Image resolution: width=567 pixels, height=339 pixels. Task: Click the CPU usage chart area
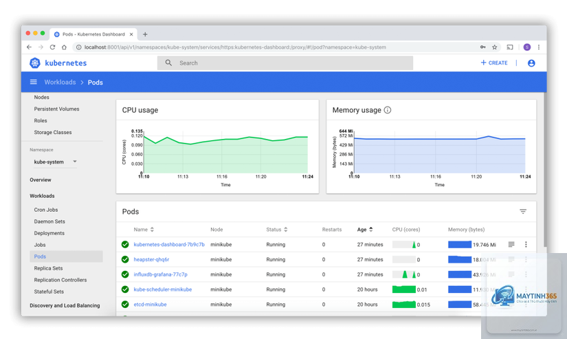coord(225,152)
